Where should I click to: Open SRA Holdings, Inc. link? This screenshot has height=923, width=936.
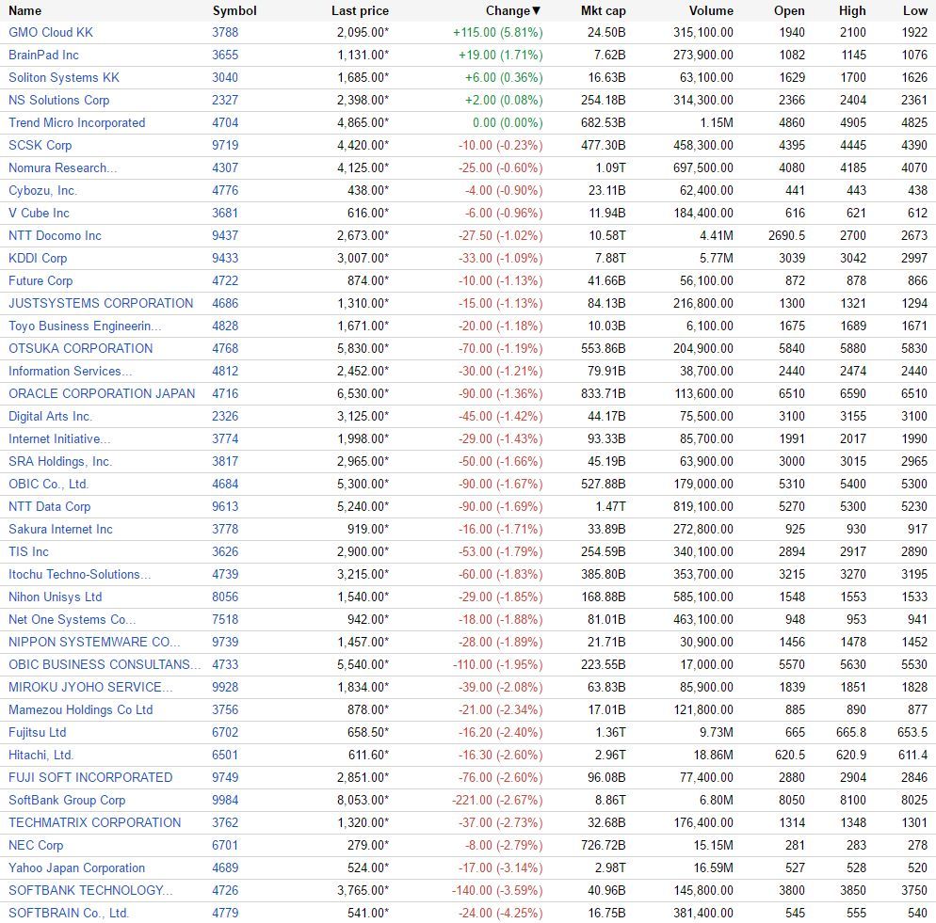pos(60,462)
